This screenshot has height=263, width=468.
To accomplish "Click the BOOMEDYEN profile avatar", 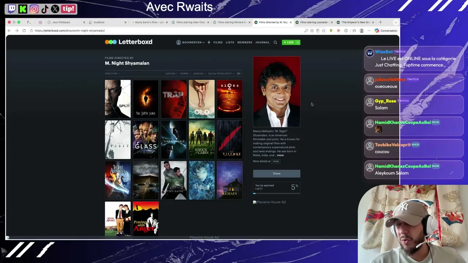I will (178, 42).
